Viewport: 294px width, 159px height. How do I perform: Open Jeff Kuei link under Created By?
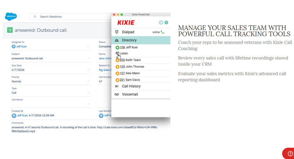point(22,115)
